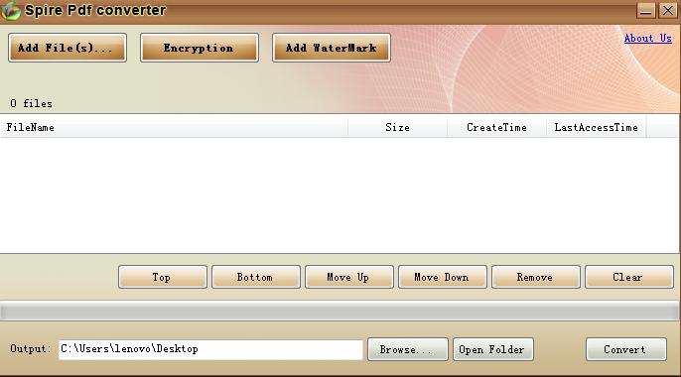This screenshot has height=377, width=681.
Task: Move selected file to Bottom
Action: point(256,277)
